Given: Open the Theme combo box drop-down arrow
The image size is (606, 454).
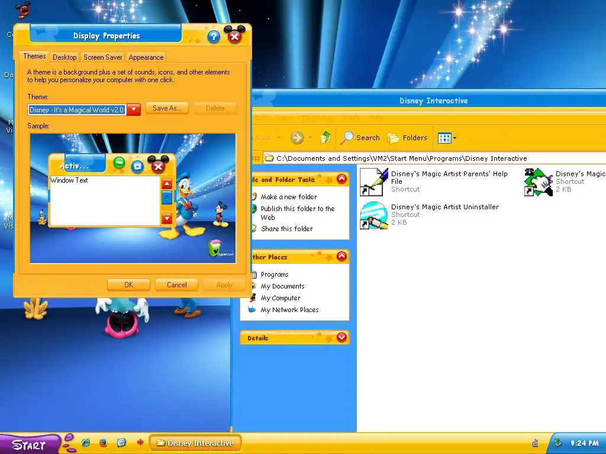Looking at the screenshot, I should pos(134,109).
